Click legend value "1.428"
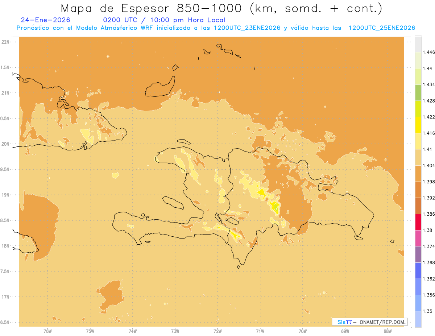This screenshot has width=435, height=336. tap(429, 101)
